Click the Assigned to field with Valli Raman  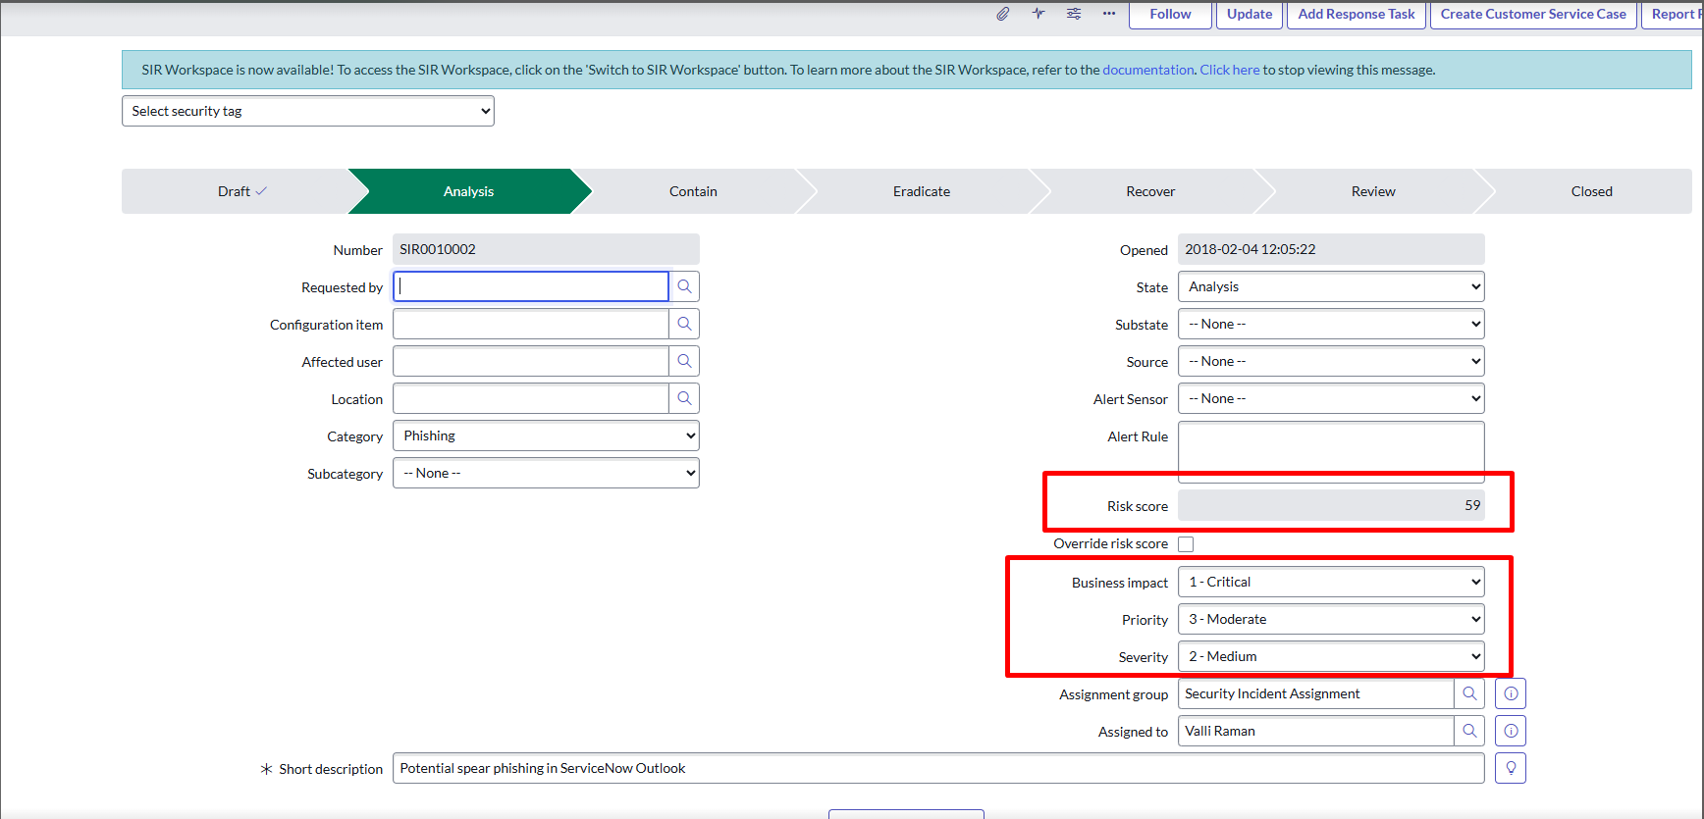1316,731
